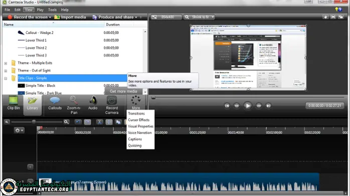Expand the Theme - Multiple Exits folder
The width and height of the screenshot is (350, 196).
6,63
